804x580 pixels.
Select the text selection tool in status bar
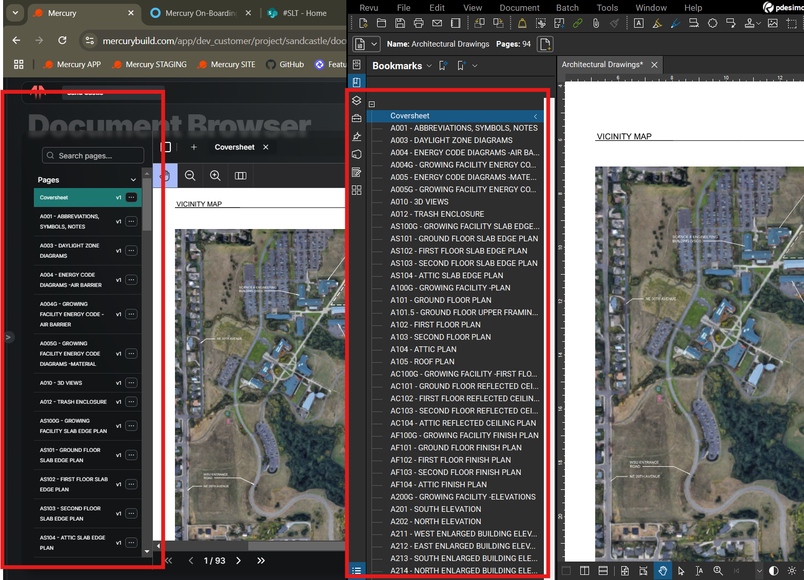click(x=699, y=571)
